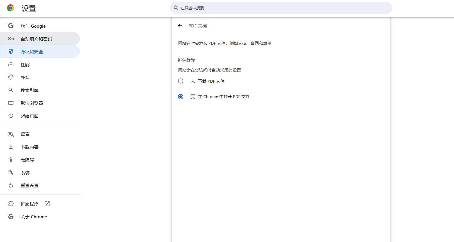The image size is (454, 242).
Task: Open 重置设置 section
Action: coord(40,185)
